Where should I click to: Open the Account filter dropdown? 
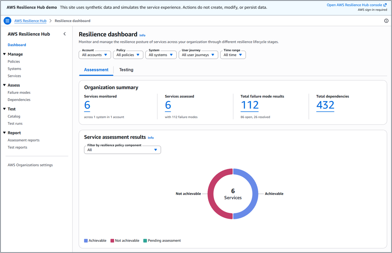click(x=95, y=55)
